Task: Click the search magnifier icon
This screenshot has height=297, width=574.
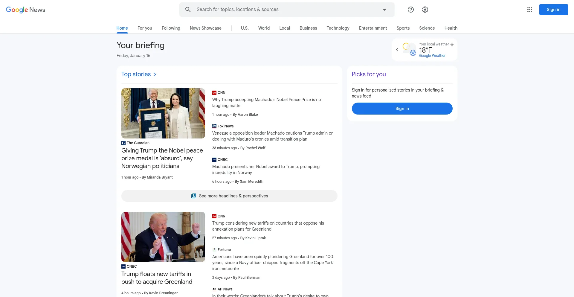Action: [188, 9]
